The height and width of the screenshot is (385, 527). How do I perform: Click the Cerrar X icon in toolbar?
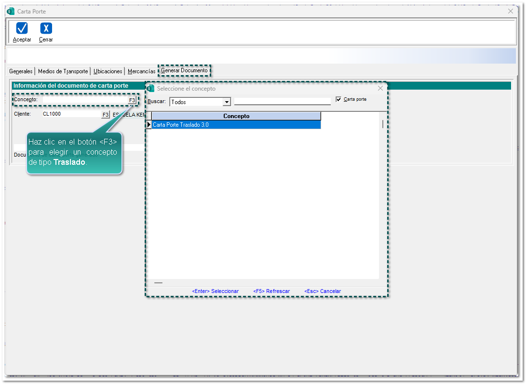coord(46,28)
